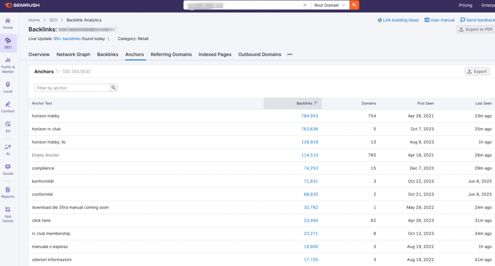Click Export to PDF button
Screen dimensions: 495x266
click(x=476, y=29)
